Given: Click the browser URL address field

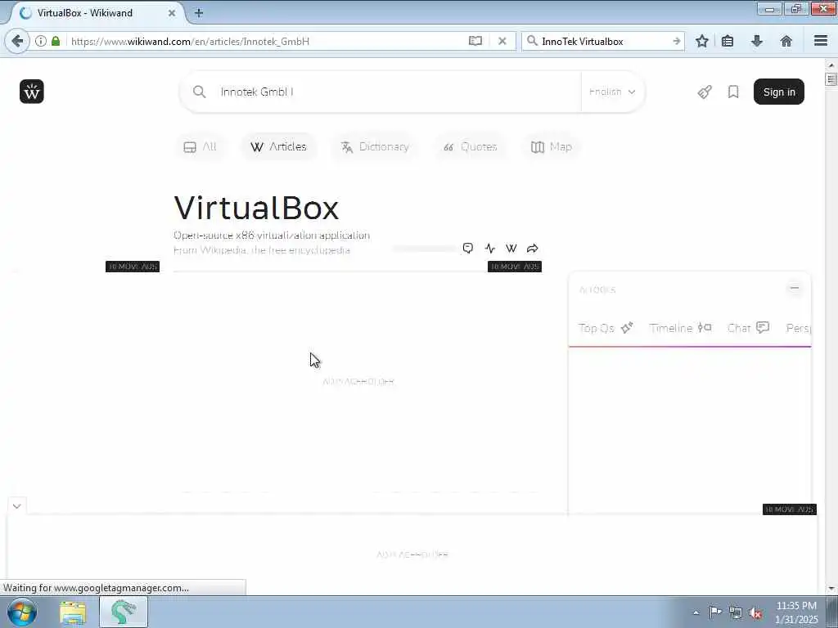Looking at the screenshot, I should [266, 41].
